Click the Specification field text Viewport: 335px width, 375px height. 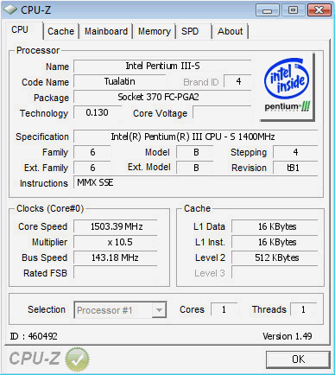point(196,137)
